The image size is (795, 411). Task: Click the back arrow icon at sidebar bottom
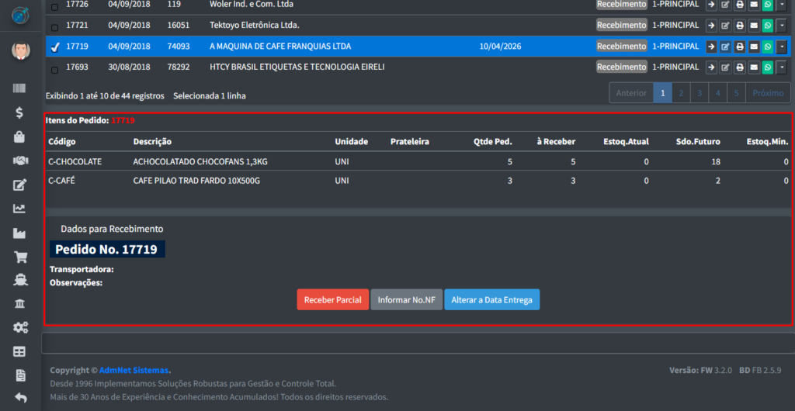(20, 399)
